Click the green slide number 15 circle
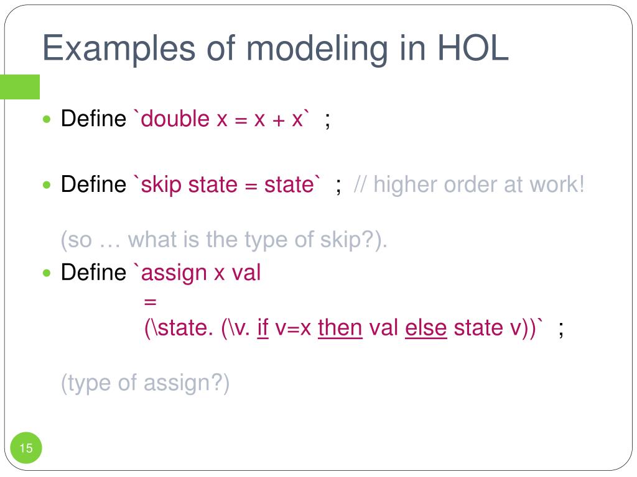 click(26, 448)
